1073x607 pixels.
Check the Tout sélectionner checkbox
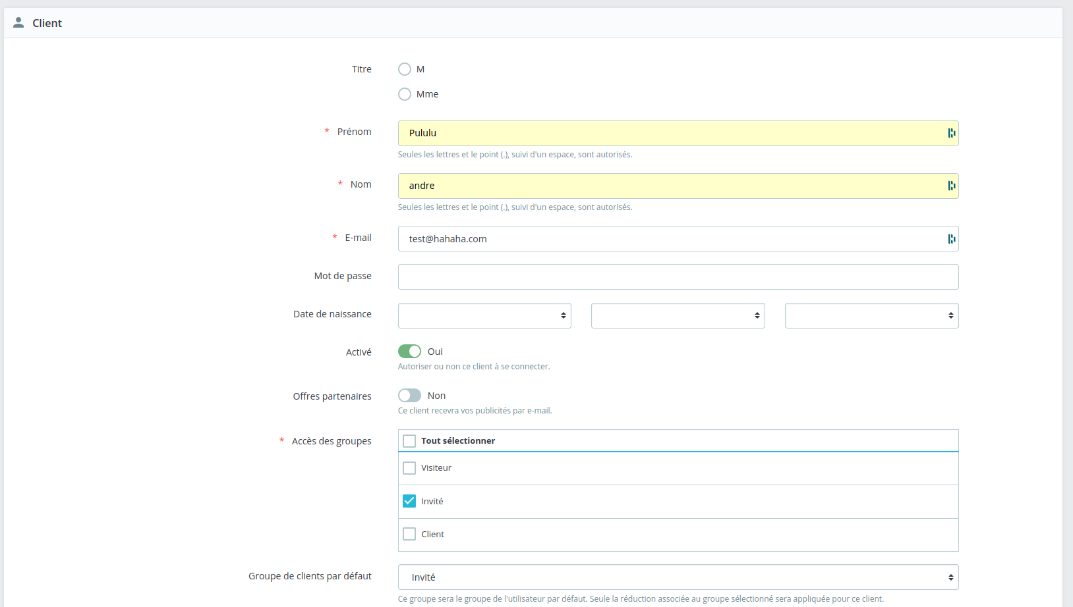[x=409, y=440]
